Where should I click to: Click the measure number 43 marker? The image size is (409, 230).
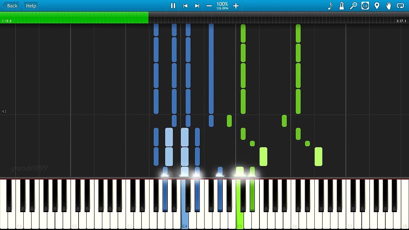coord(4,111)
